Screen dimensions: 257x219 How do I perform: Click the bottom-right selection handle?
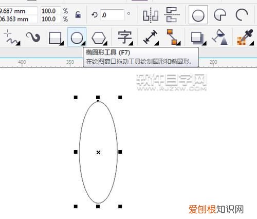120,207
